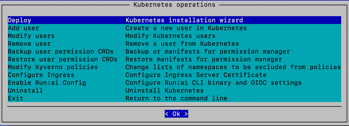The image size is (349, 126).
Task: Select "Backup user permission CRDs" entry
Action: coord(61,52)
